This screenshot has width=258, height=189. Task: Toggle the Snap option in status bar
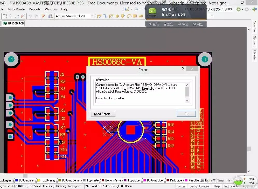tap(220, 180)
